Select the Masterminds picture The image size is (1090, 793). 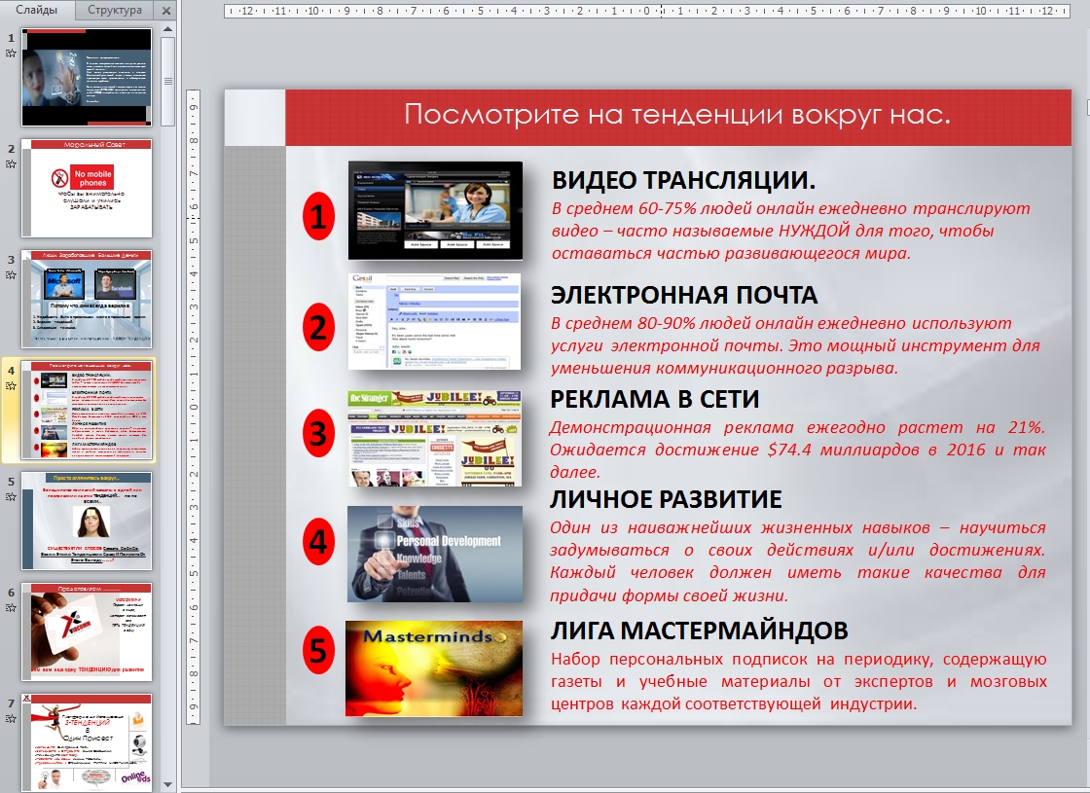coord(434,668)
